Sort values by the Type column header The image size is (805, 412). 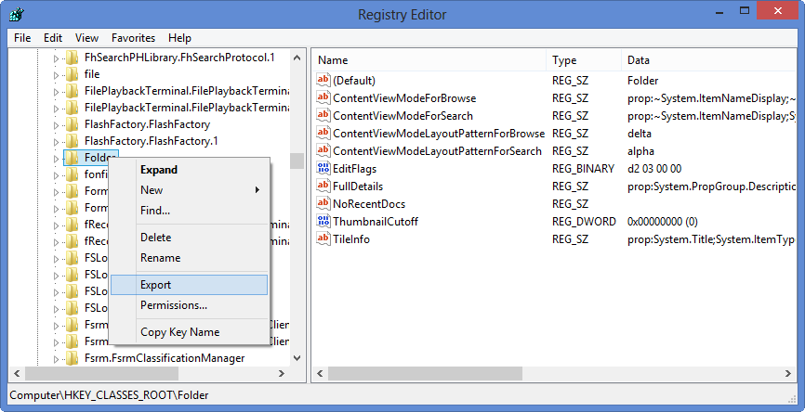pos(584,60)
